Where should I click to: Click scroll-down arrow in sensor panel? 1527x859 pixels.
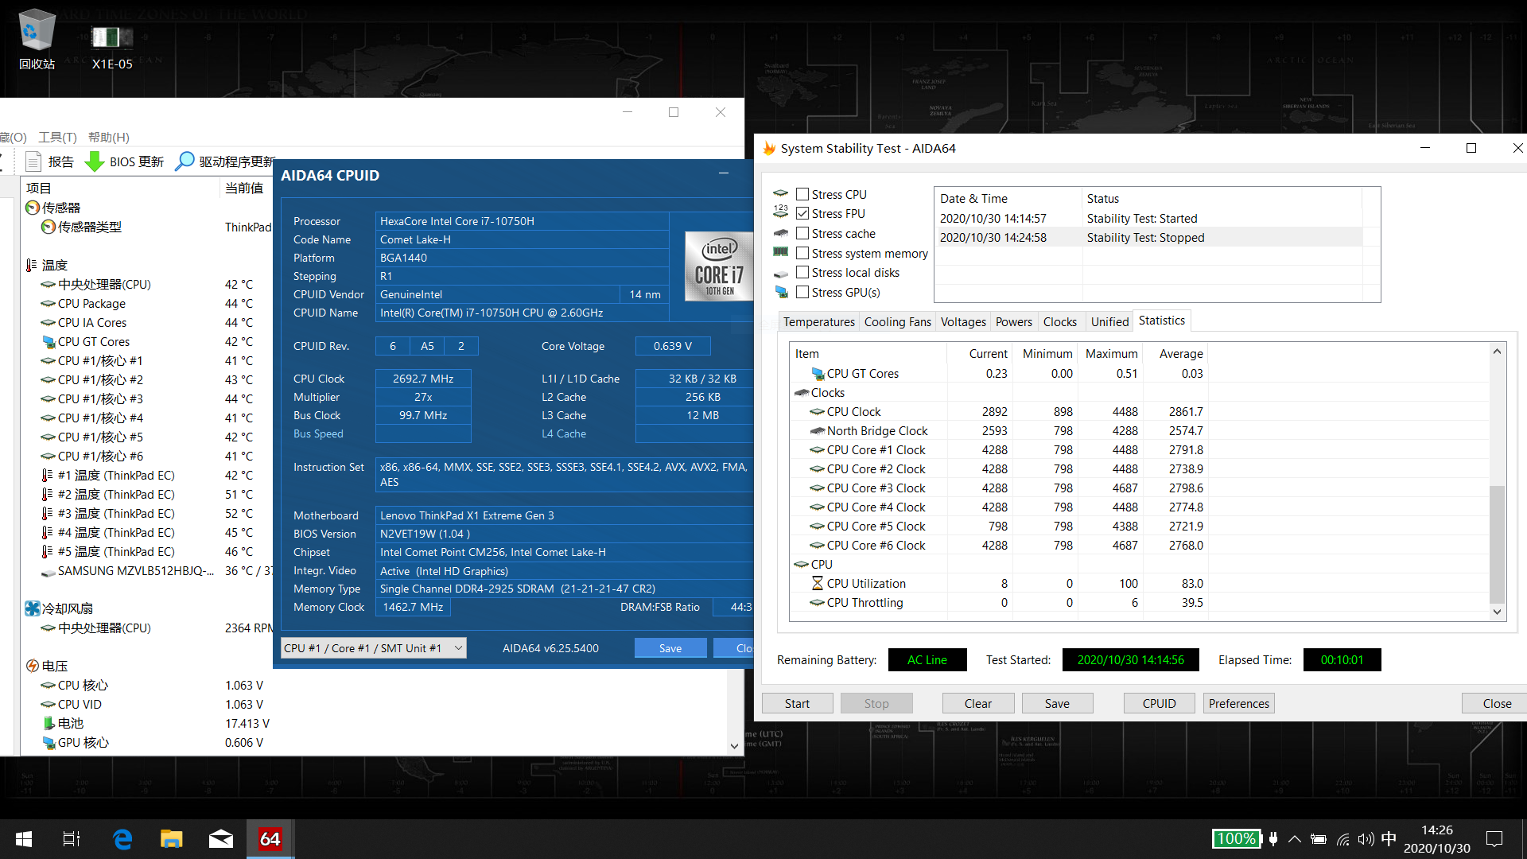pos(734,746)
